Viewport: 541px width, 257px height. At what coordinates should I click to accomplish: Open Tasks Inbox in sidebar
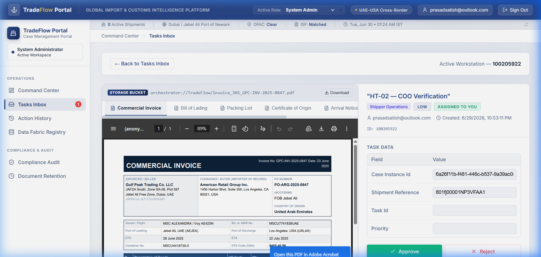point(45,105)
